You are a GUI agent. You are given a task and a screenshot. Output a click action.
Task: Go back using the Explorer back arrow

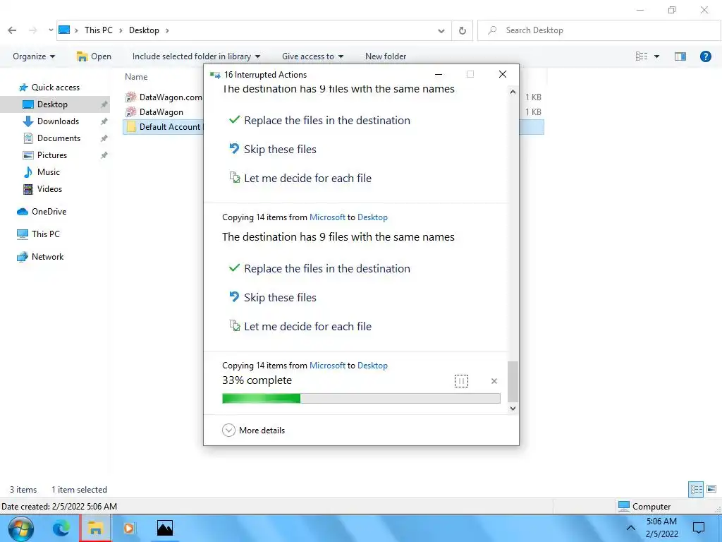pos(13,30)
